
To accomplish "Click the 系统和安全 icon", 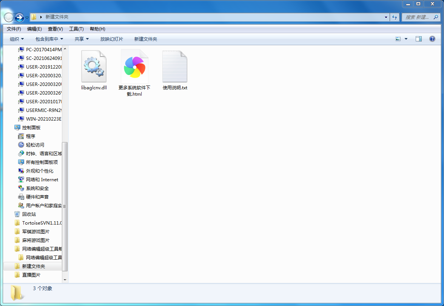I will coord(21,188).
